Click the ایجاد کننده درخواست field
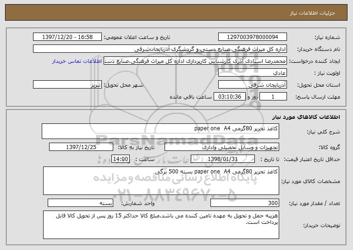 [x=195, y=61]
